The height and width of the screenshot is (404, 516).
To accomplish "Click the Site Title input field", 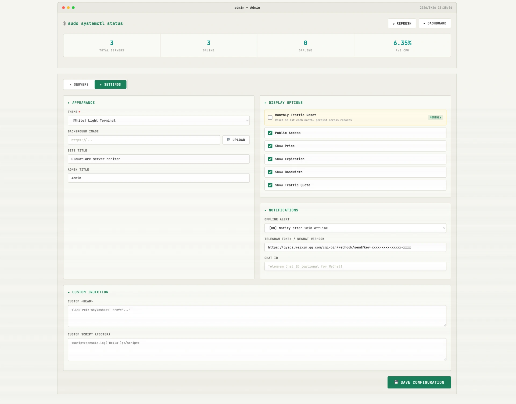I will pyautogui.click(x=159, y=159).
